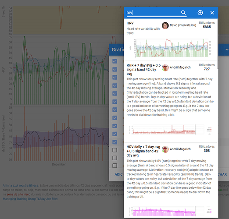This screenshot has height=219, width=229.
Task: Click the David (intervals.icu) author name
Action: click(183, 25)
